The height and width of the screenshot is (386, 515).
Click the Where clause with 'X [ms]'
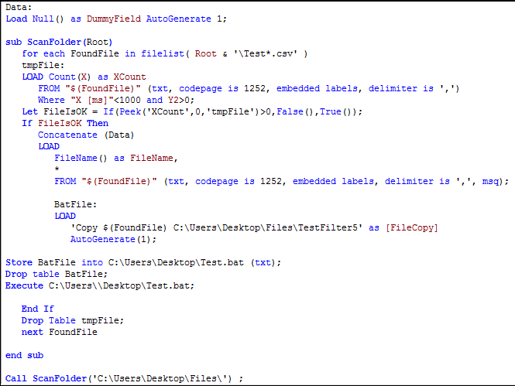click(116, 100)
